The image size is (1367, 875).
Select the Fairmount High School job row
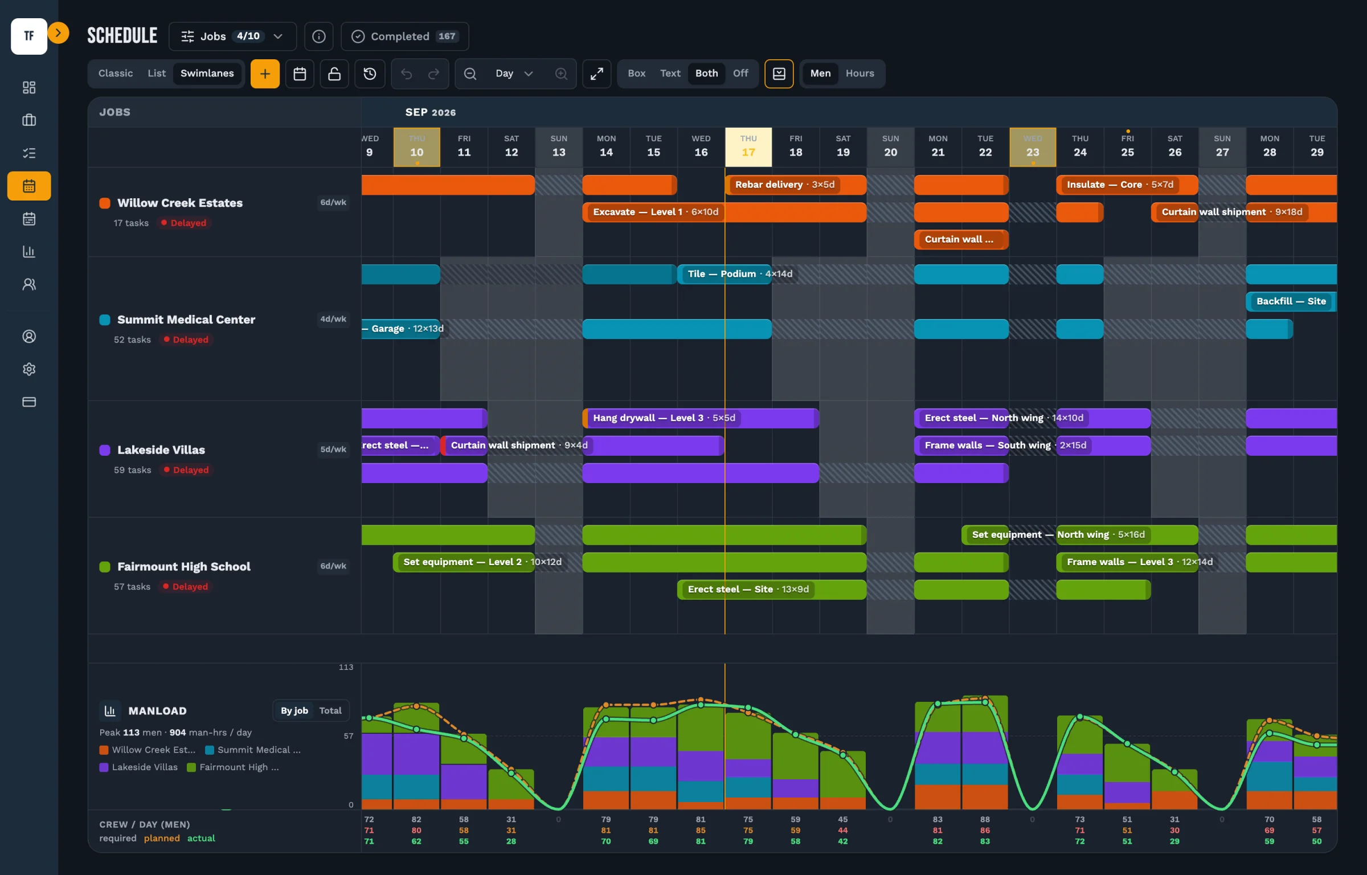(224, 575)
